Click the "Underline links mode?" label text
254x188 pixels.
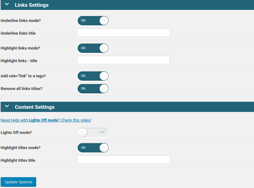click(21, 21)
